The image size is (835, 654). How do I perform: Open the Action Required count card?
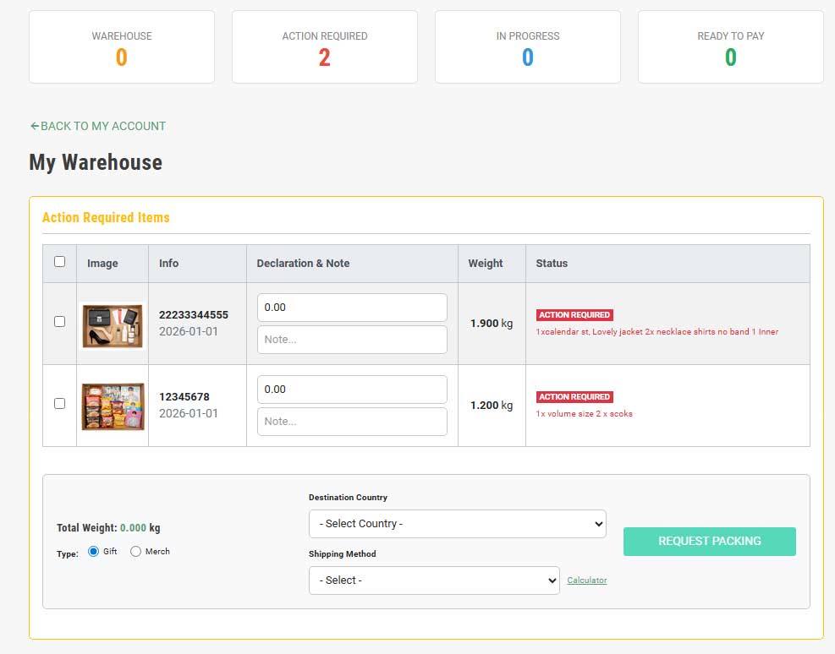pyautogui.click(x=325, y=46)
